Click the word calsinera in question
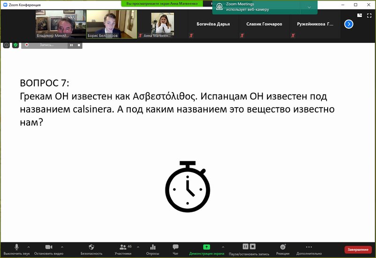This screenshot has width=376, height=258. click(x=93, y=109)
